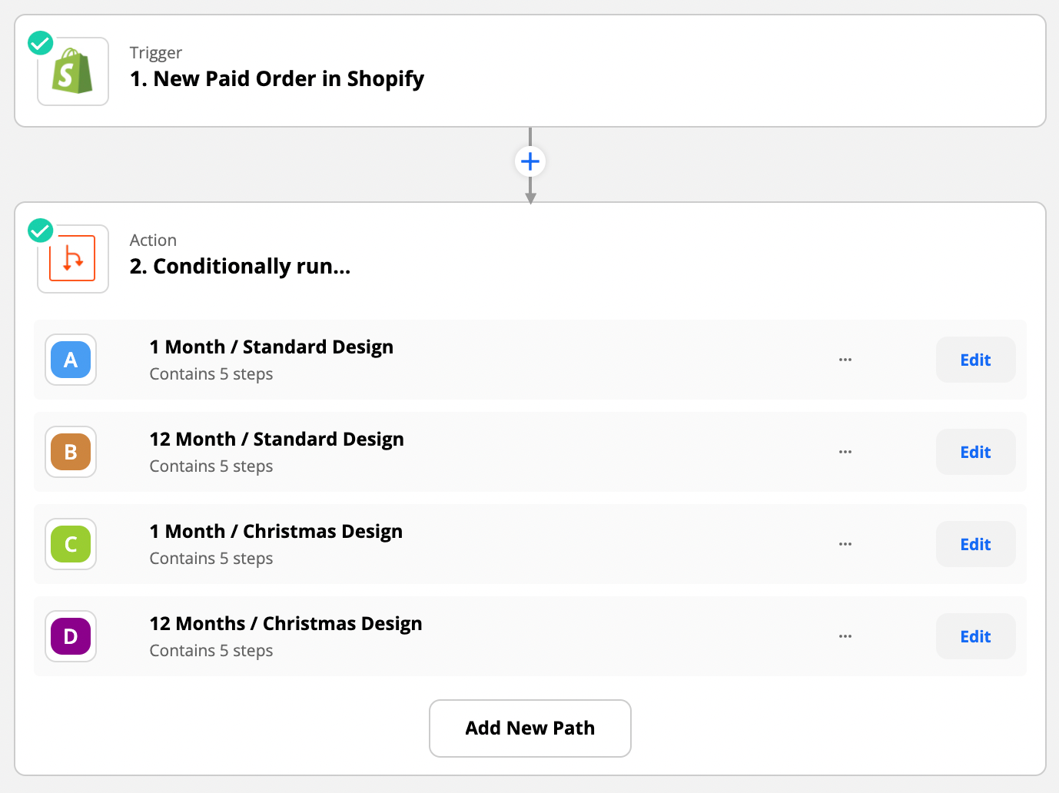This screenshot has height=793, width=1059.
Task: Select the blue path A icon
Action: pos(71,360)
